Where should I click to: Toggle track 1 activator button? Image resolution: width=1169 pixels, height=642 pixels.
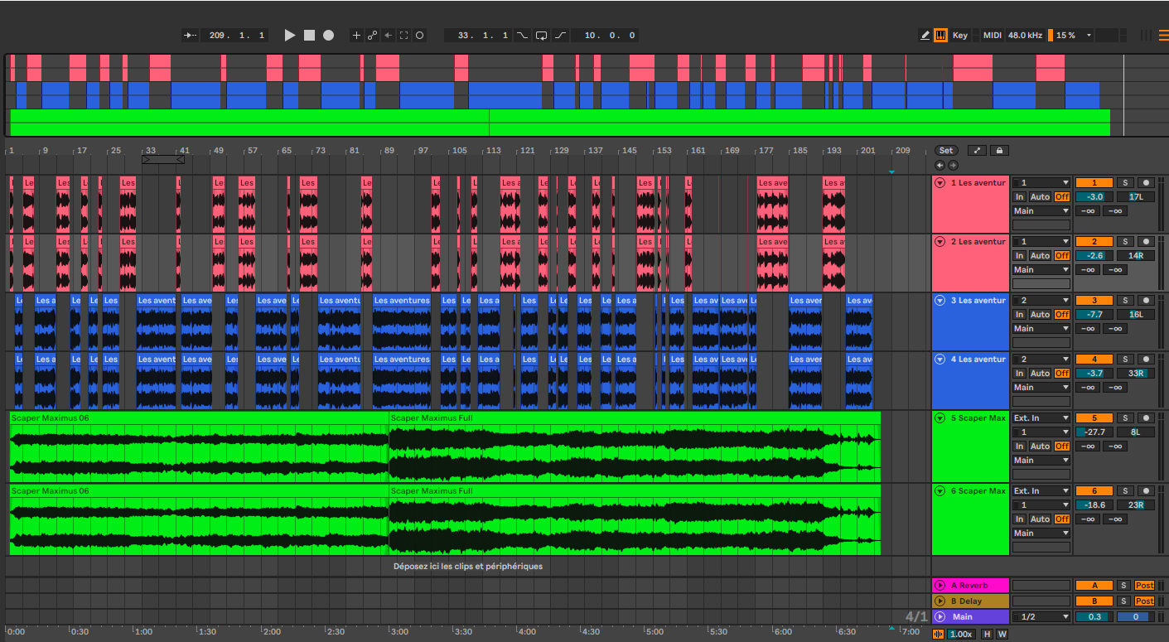pyautogui.click(x=1094, y=183)
